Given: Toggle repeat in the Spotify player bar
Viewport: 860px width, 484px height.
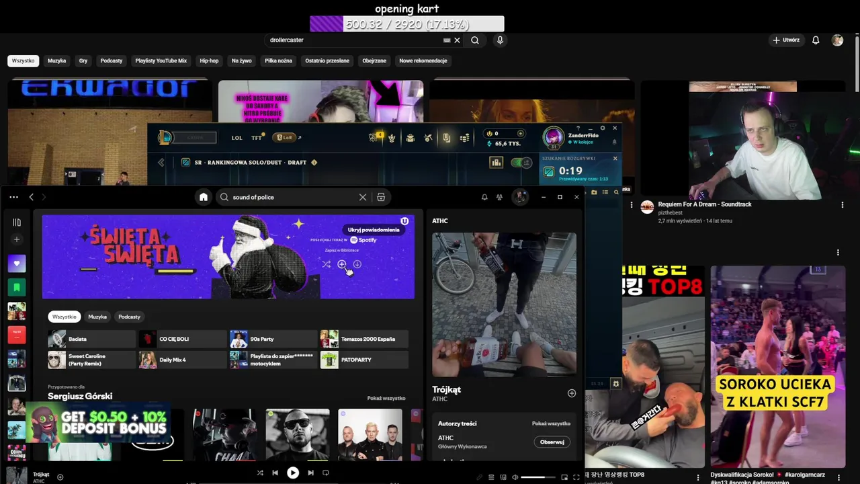Looking at the screenshot, I should [326, 473].
